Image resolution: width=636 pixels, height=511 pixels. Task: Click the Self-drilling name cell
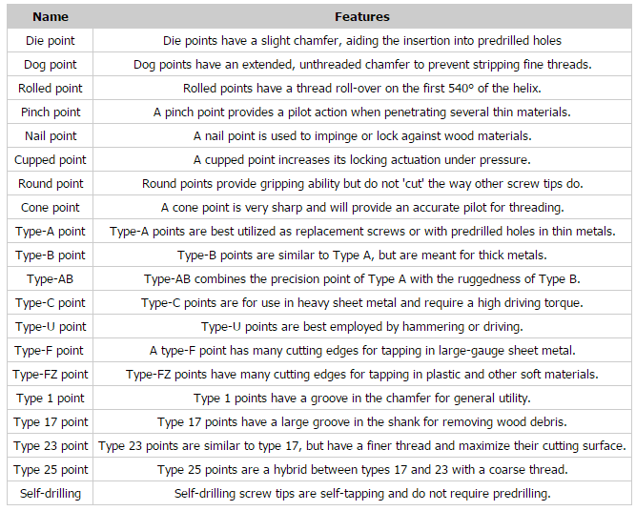50,494
